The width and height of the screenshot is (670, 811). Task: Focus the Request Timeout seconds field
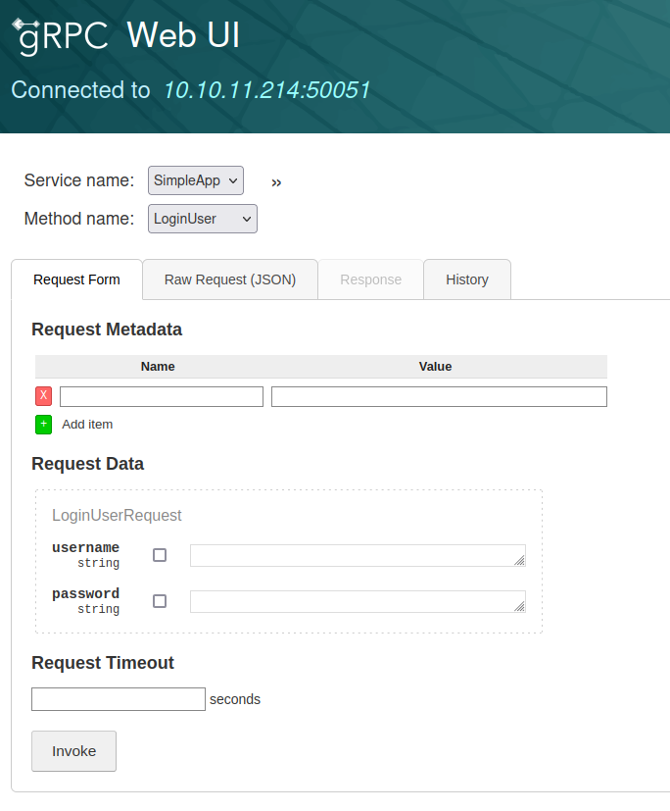click(x=119, y=699)
